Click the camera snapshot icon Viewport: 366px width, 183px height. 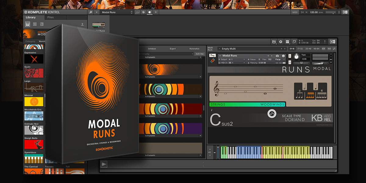pyautogui.click(x=277, y=56)
